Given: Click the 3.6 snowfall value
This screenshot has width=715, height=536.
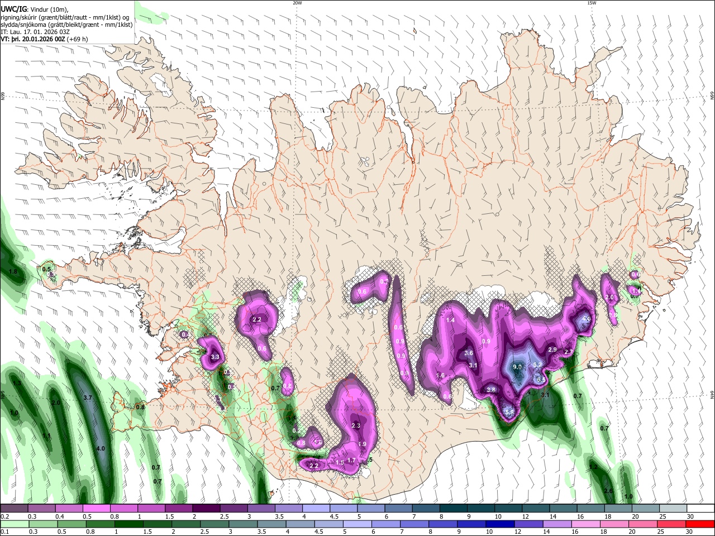Looking at the screenshot, I should pyautogui.click(x=469, y=353).
